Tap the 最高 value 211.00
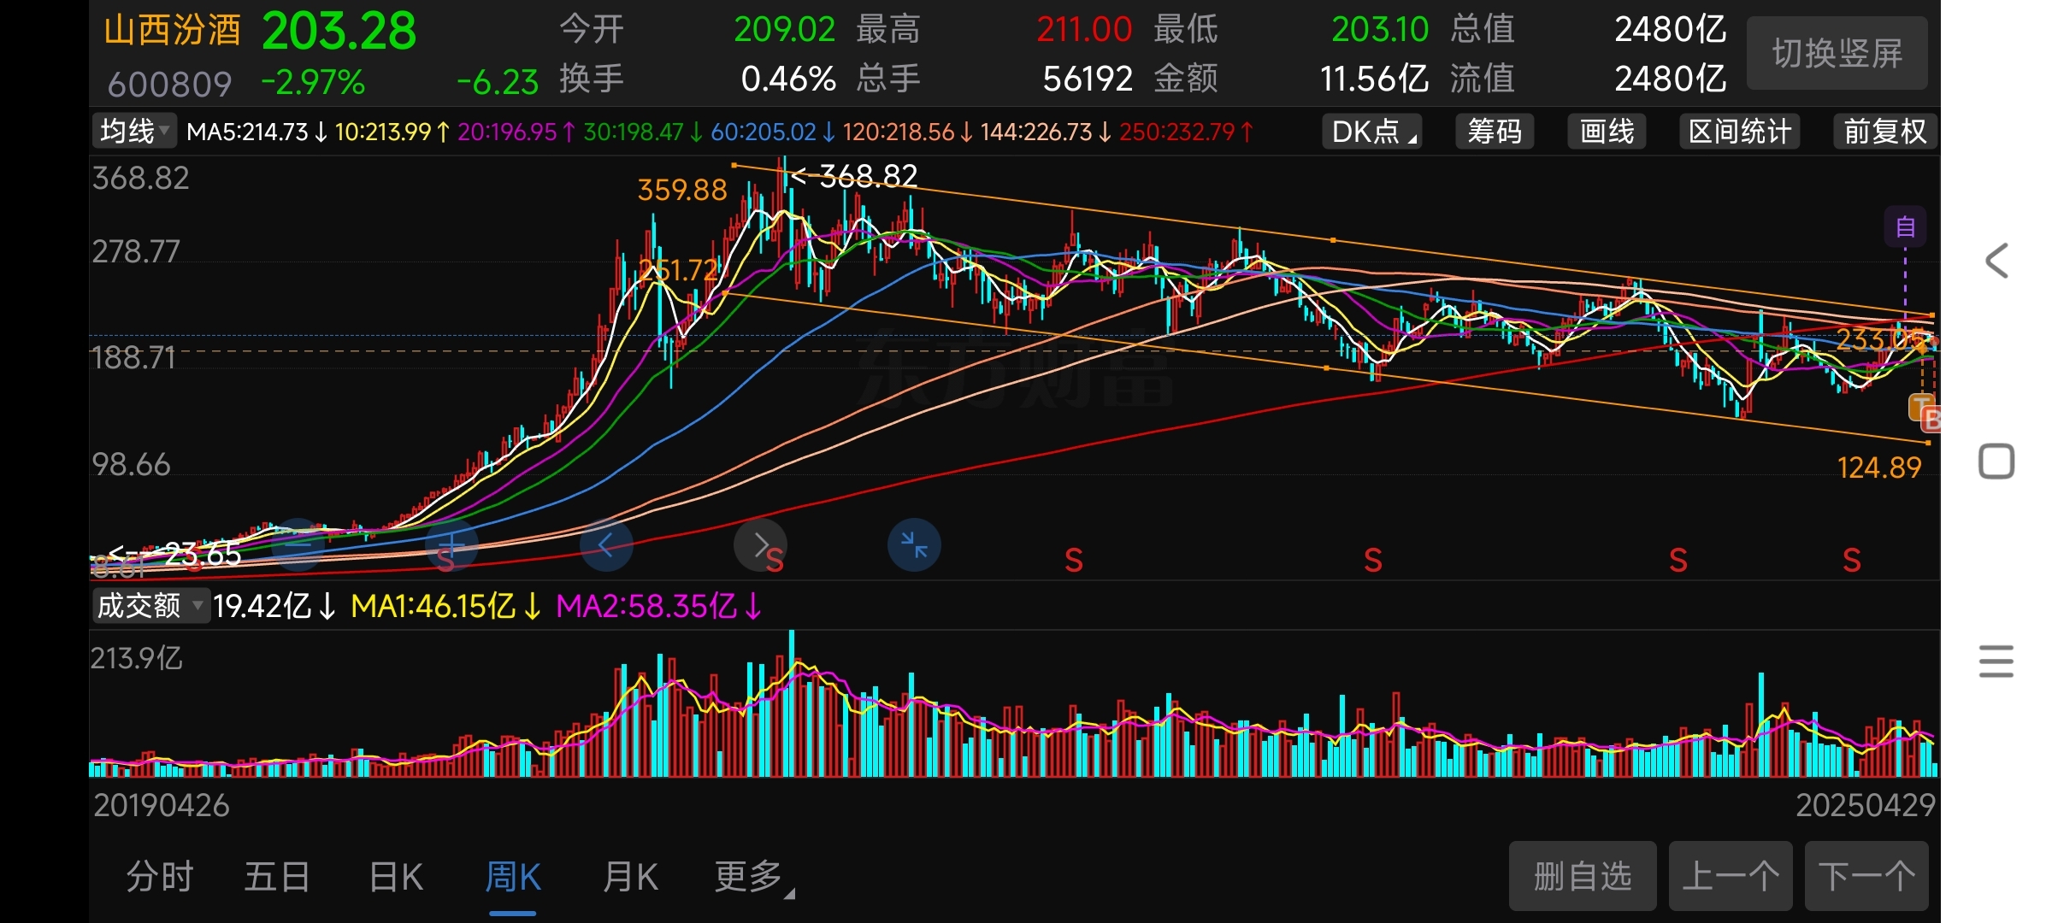Screen dimensions: 2052x923 (1084, 30)
